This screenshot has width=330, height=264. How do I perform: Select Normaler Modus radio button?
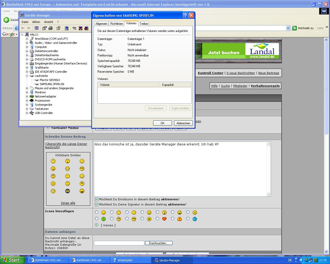point(48,128)
